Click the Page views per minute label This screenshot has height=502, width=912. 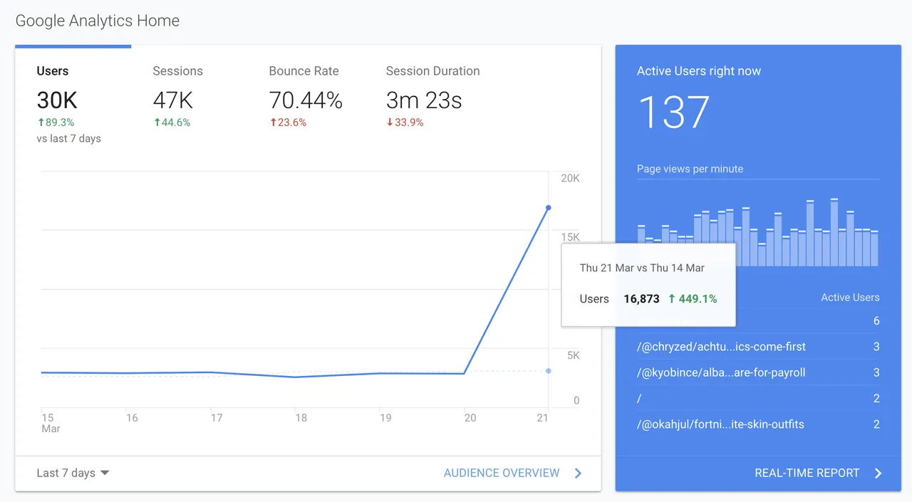pyautogui.click(x=690, y=169)
